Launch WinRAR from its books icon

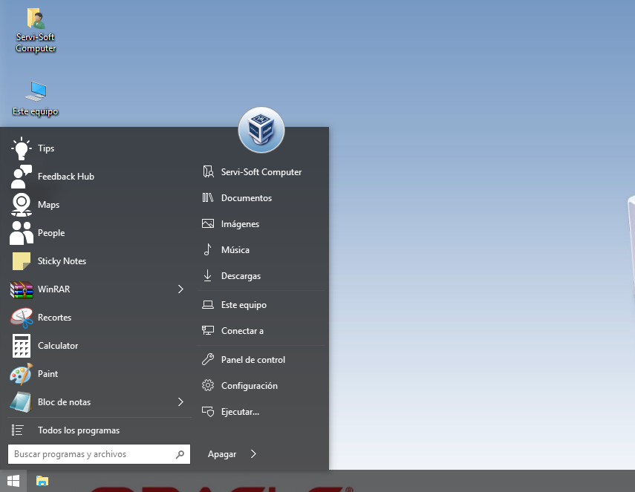click(x=22, y=289)
